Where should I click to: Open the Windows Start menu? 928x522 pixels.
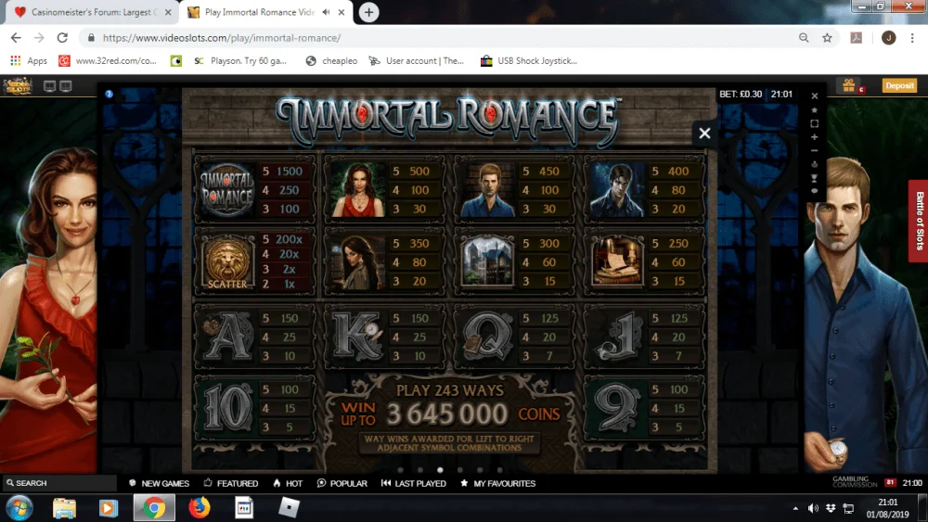pos(19,508)
